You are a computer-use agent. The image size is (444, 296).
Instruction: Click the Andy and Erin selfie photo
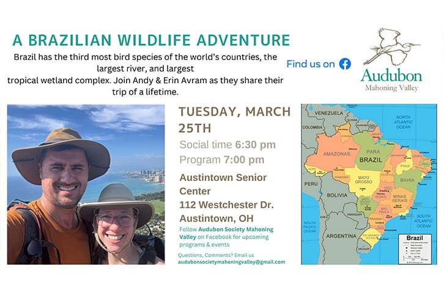(86, 185)
